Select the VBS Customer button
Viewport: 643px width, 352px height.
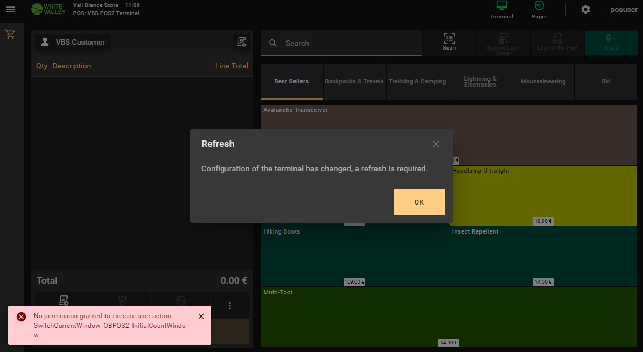tap(74, 42)
